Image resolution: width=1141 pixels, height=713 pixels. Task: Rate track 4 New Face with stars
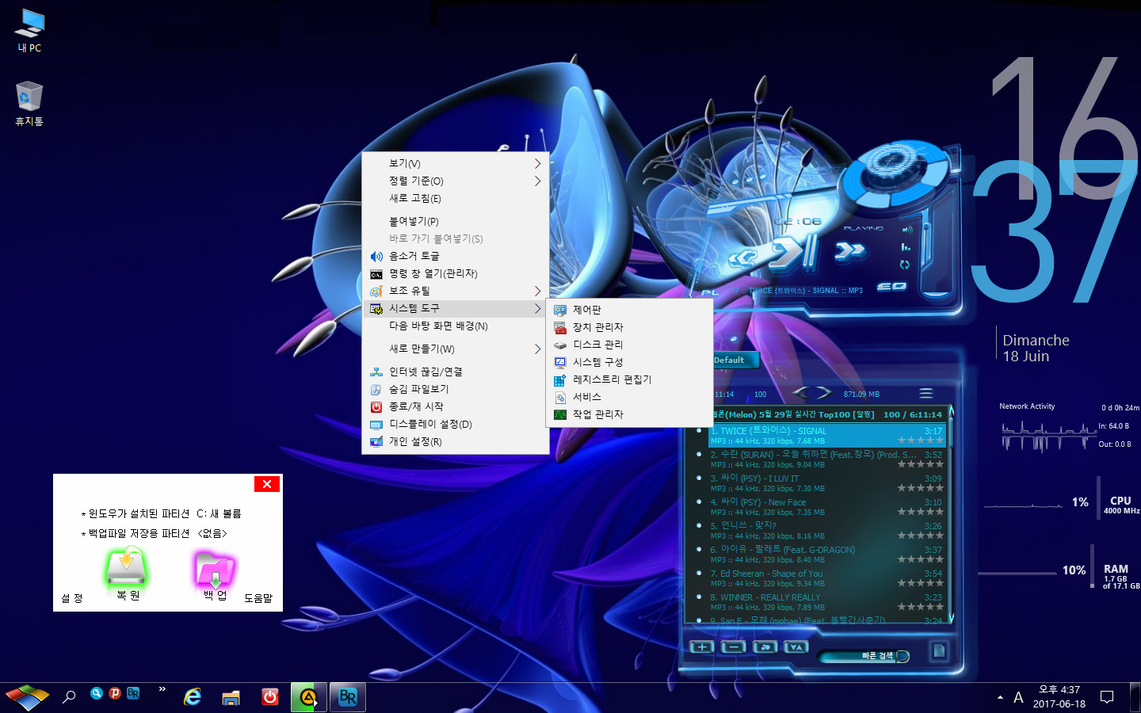pos(920,512)
